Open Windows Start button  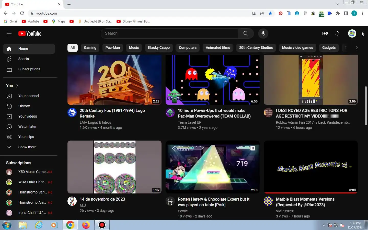pyautogui.click(x=7, y=225)
